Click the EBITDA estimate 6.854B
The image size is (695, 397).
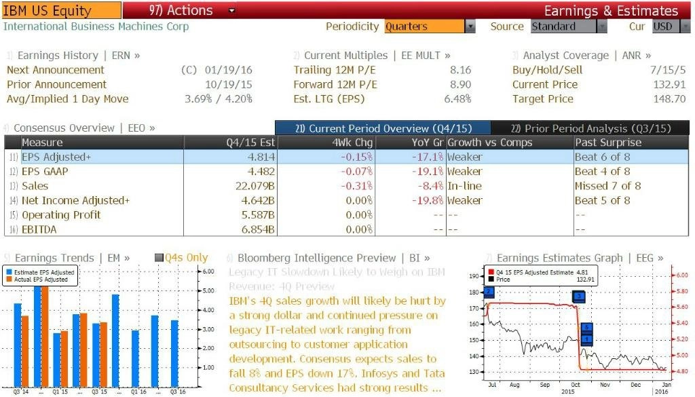click(x=258, y=229)
